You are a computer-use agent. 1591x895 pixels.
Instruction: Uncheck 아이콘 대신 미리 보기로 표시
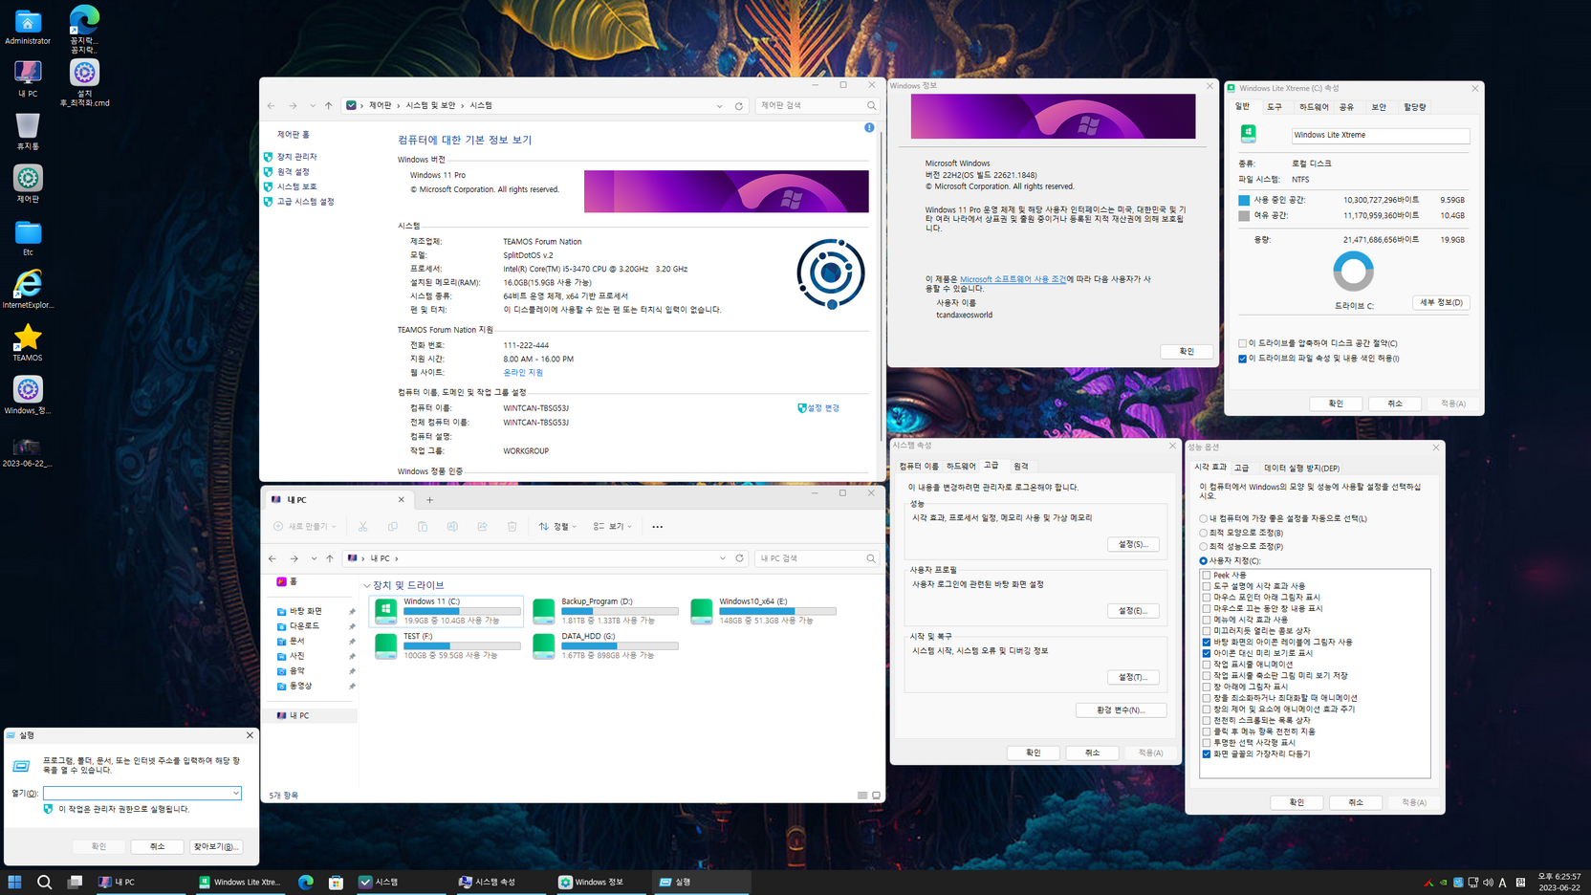tap(1207, 654)
